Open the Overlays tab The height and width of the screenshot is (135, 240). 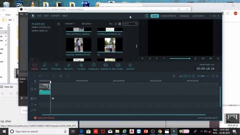pyautogui.click(x=93, y=67)
